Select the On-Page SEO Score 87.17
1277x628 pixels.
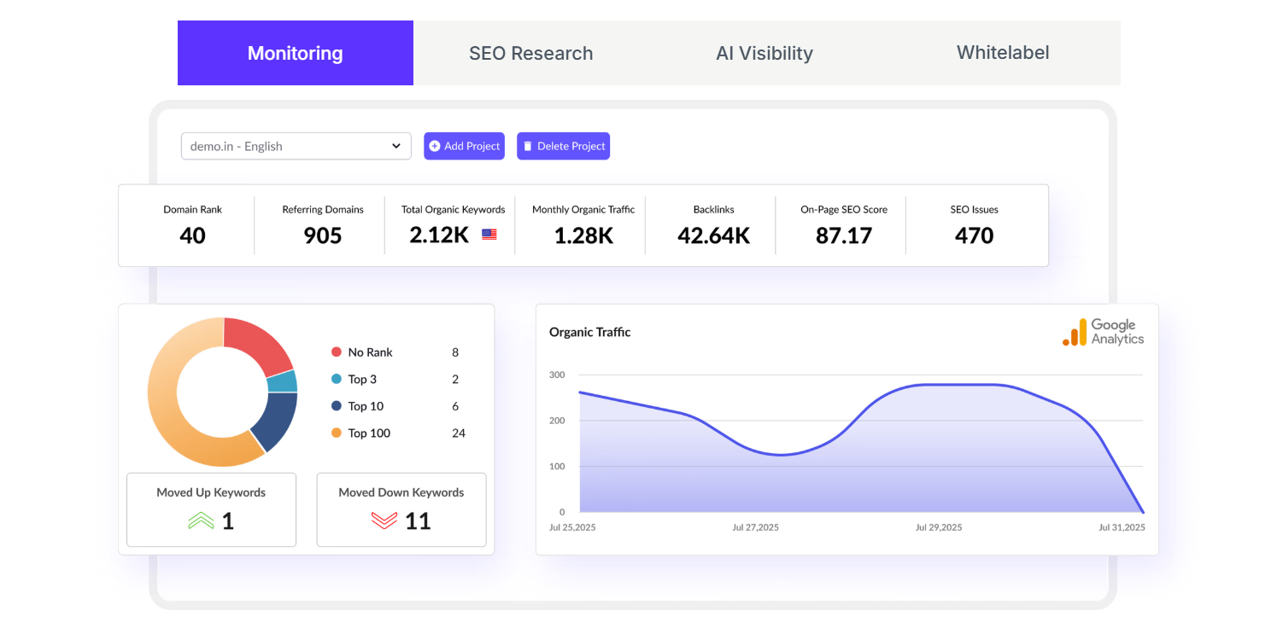844,235
